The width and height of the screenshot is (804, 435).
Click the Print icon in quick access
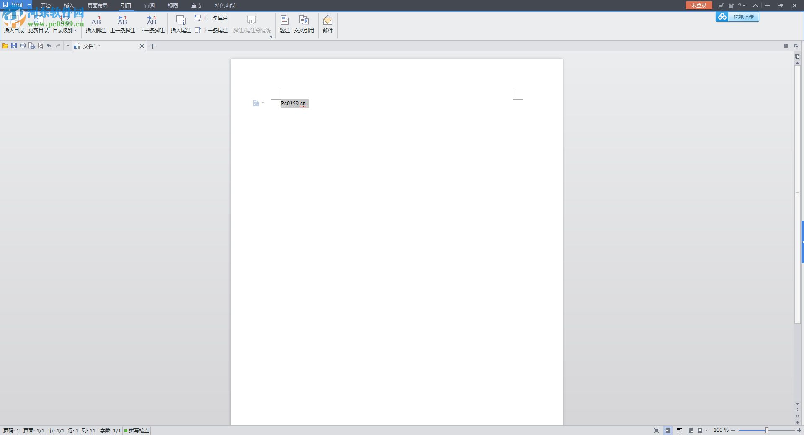(23, 46)
